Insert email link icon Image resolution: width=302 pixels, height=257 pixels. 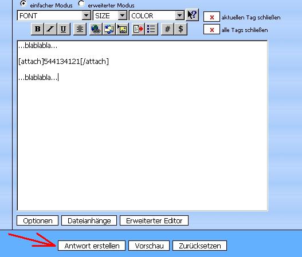point(109,29)
